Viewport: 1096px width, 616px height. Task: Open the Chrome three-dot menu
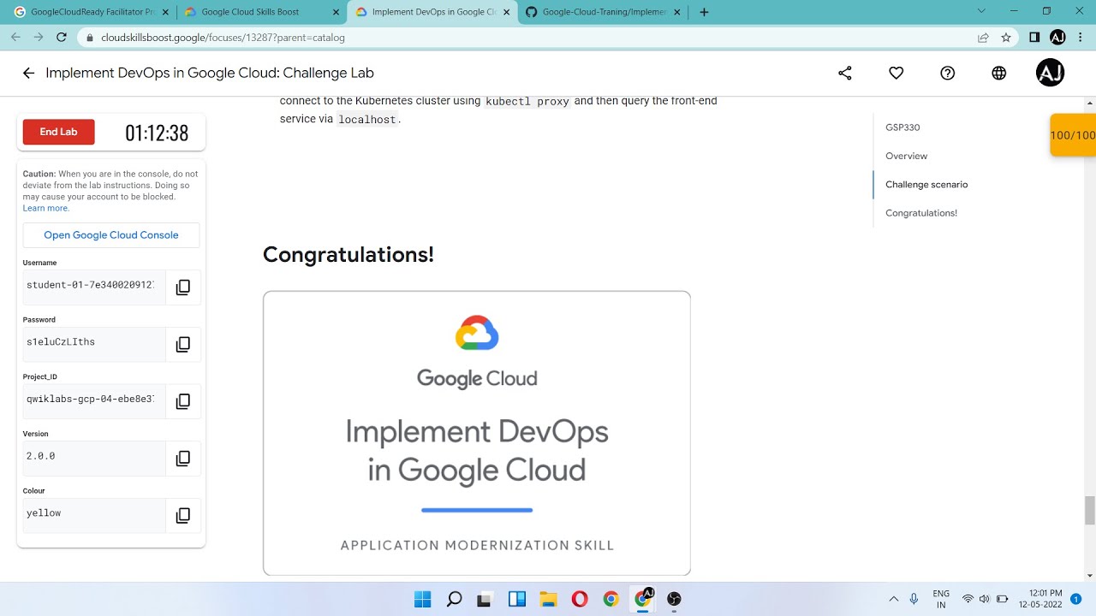1081,38
